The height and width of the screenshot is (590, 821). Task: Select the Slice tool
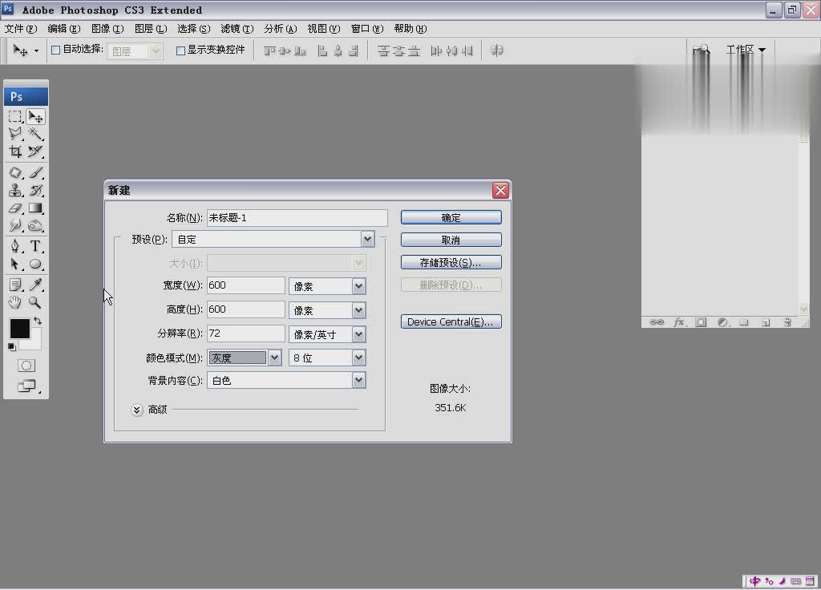click(x=35, y=152)
